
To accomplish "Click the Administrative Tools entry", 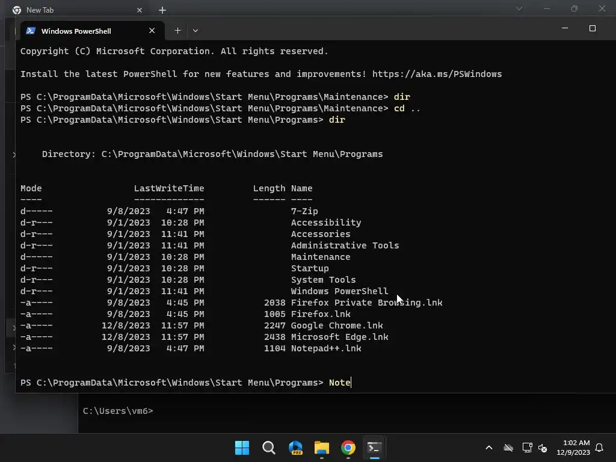I will pyautogui.click(x=345, y=245).
